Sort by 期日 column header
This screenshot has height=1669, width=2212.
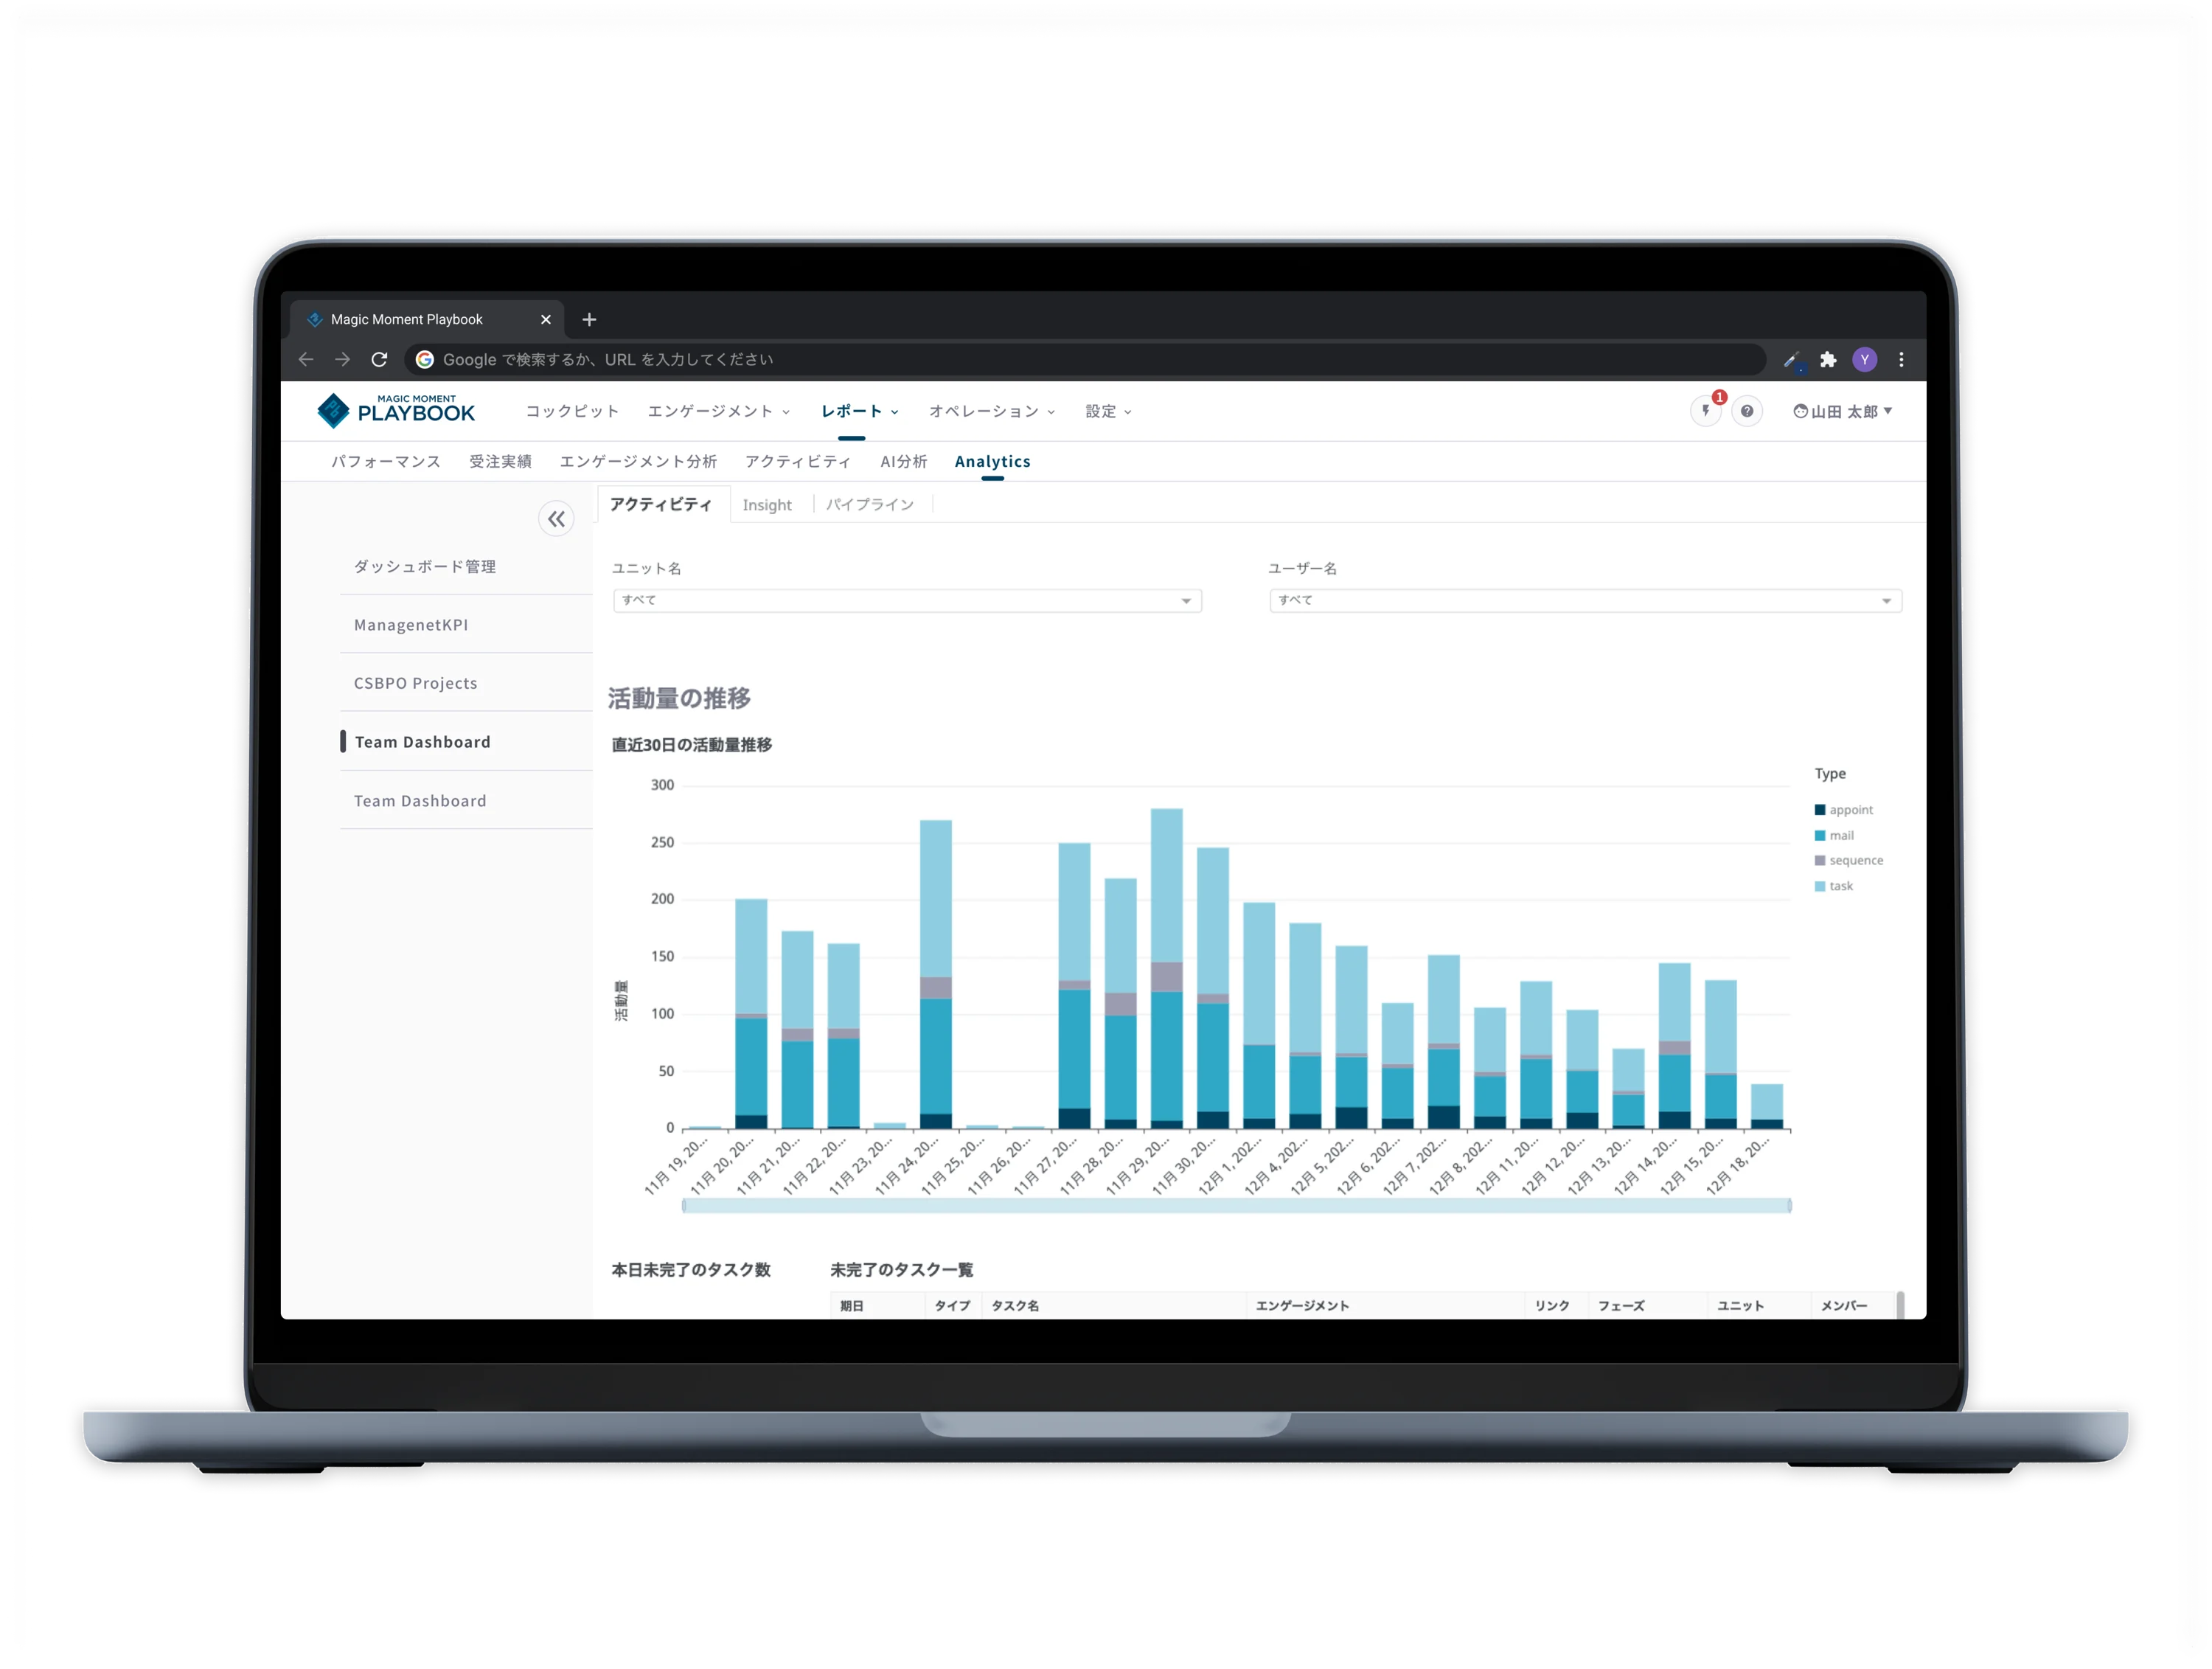point(851,1305)
